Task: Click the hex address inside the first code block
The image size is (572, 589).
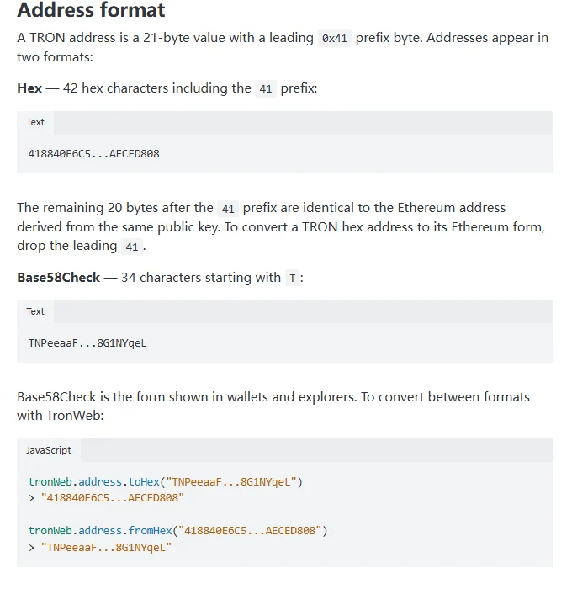Action: pos(94,154)
